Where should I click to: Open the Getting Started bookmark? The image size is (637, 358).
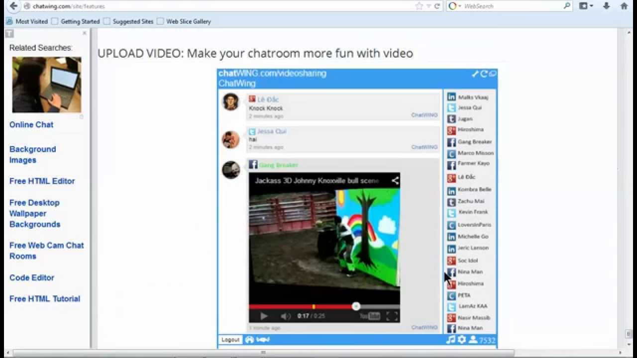(x=76, y=21)
